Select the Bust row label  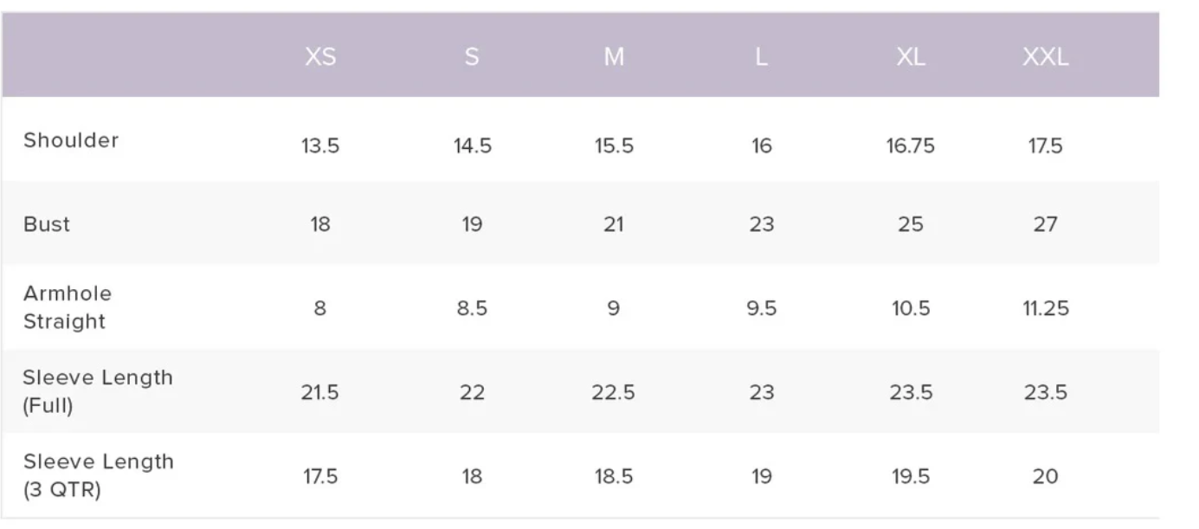[47, 224]
